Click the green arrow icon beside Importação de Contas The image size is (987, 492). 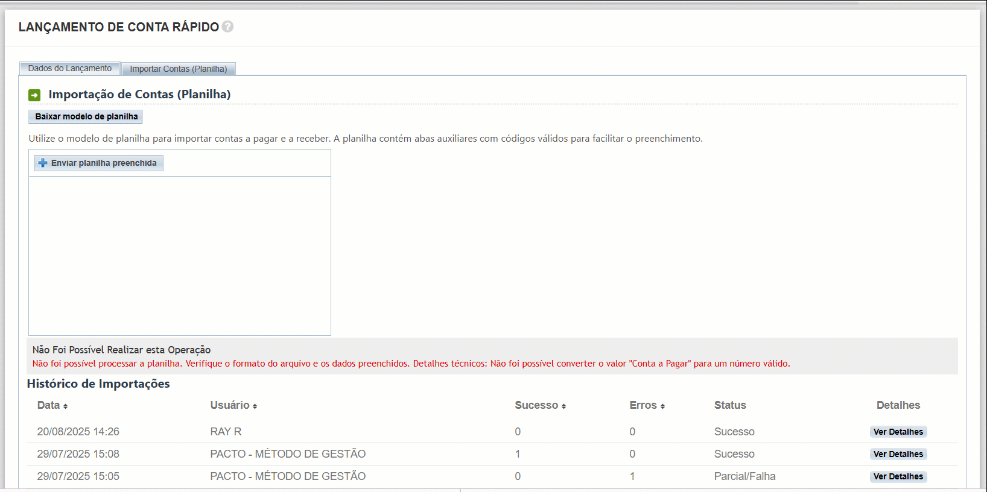coord(34,95)
